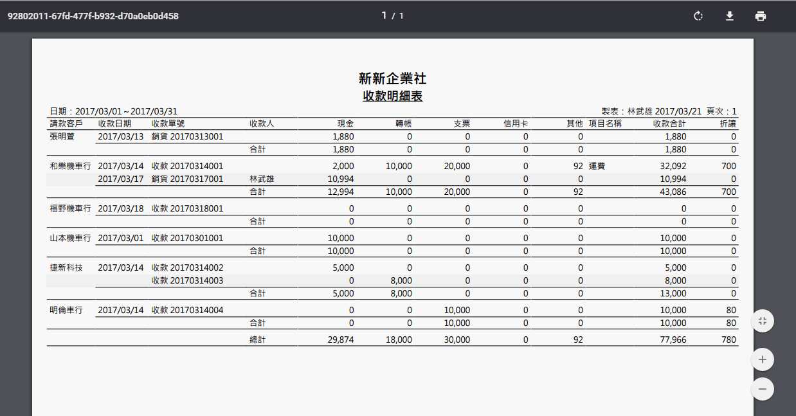This screenshot has height=416, width=796.
Task: Click the 收款人 column header
Action: pyautogui.click(x=262, y=123)
